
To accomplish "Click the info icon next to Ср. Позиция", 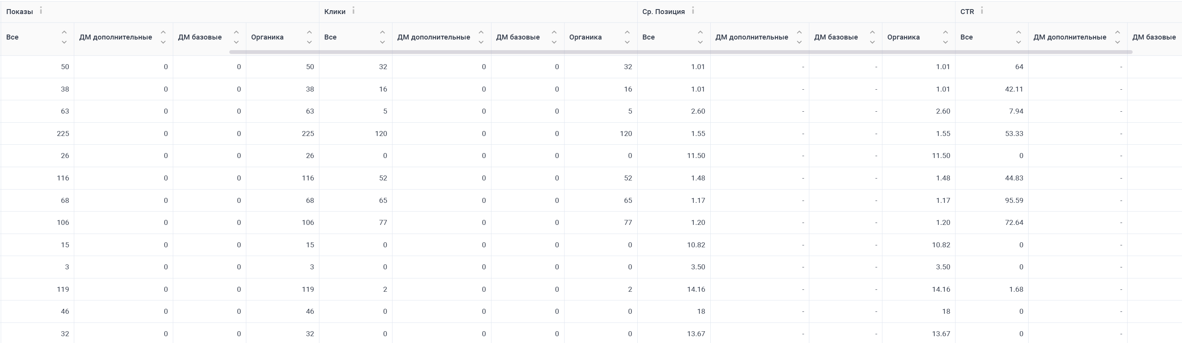I will (693, 11).
